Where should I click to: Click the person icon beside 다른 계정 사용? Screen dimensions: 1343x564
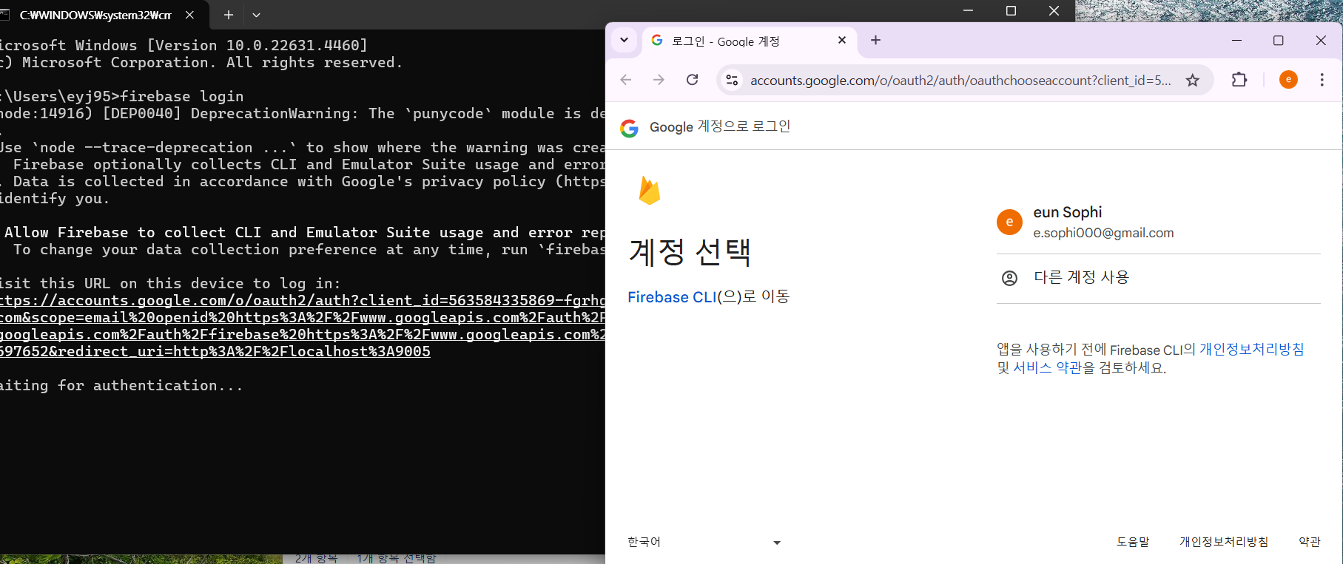(x=1009, y=278)
